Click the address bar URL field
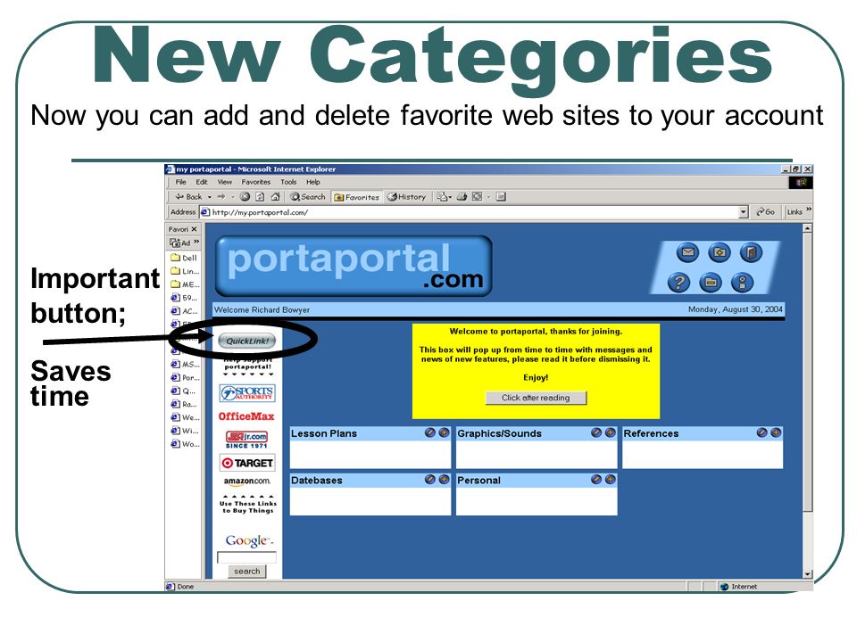 point(469,212)
